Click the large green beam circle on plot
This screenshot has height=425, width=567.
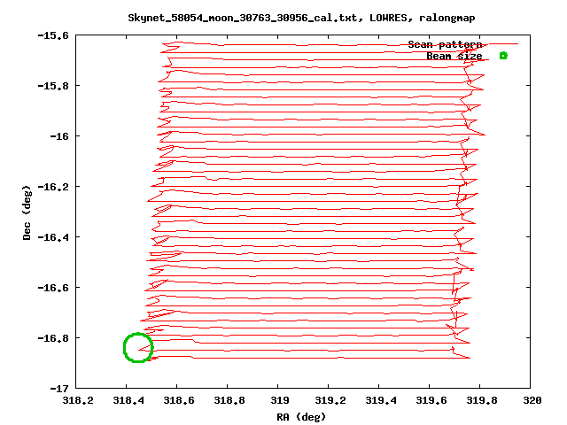click(138, 348)
